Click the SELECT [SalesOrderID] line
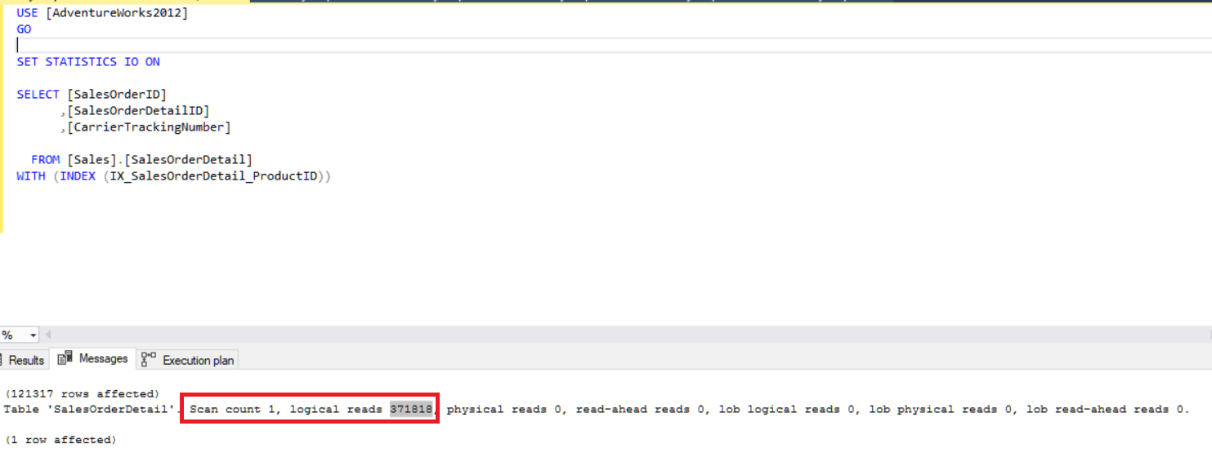Viewport: 1212px width, 466px height. click(x=92, y=95)
